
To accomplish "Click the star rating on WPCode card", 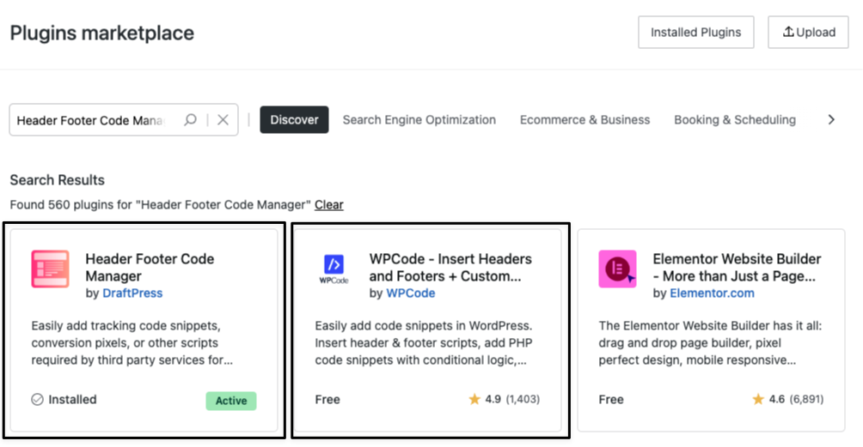I will pyautogui.click(x=474, y=399).
